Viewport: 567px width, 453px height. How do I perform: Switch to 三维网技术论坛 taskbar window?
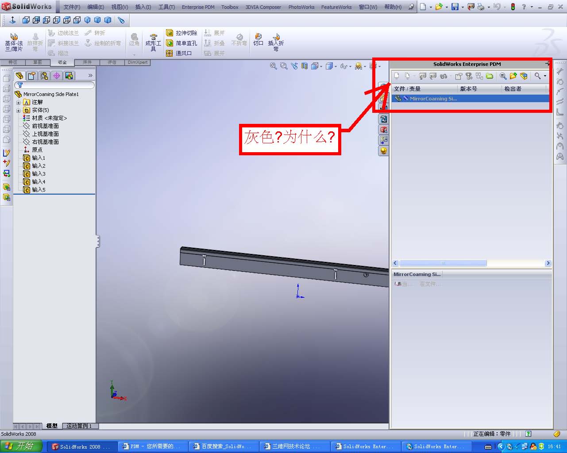click(x=295, y=446)
